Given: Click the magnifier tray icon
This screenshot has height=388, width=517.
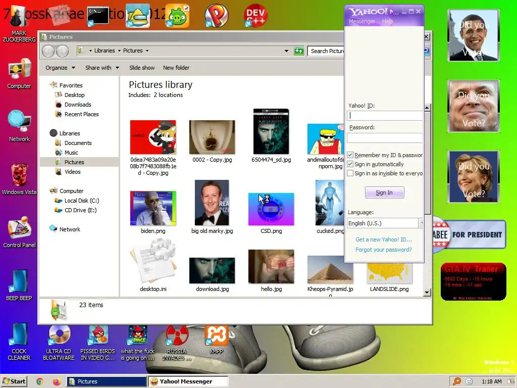Looking at the screenshot, I should 457,381.
